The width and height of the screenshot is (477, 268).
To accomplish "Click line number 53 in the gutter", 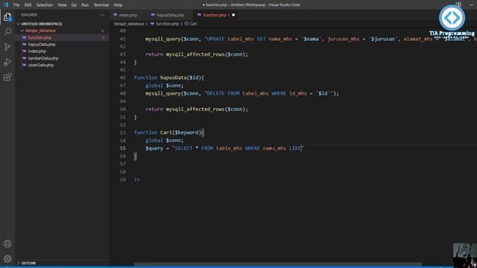I will click(122, 133).
